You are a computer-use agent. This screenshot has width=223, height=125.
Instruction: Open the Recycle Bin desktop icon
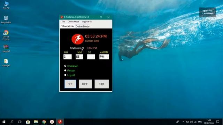6,19
